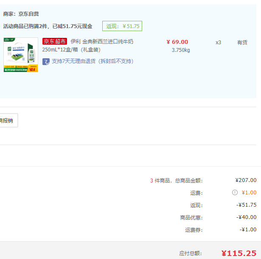Click the unit price ¥ 69.00
Screen dimensions: 261x259
pos(177,42)
